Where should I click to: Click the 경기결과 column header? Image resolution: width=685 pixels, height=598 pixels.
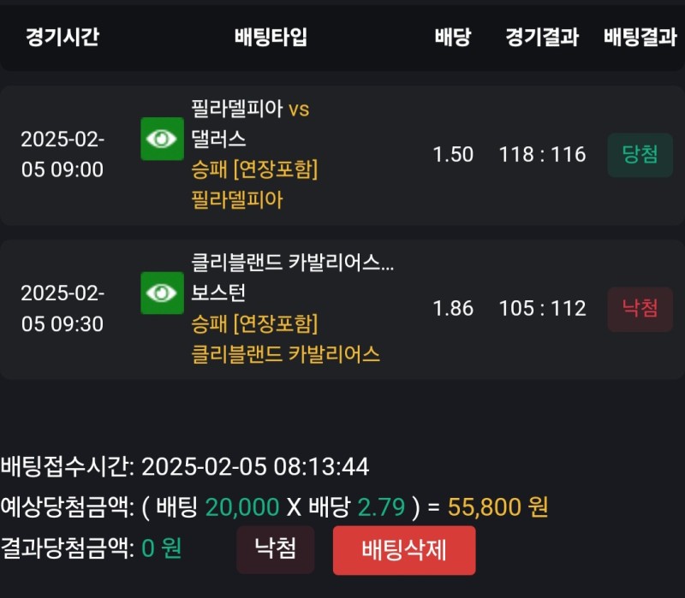[542, 37]
